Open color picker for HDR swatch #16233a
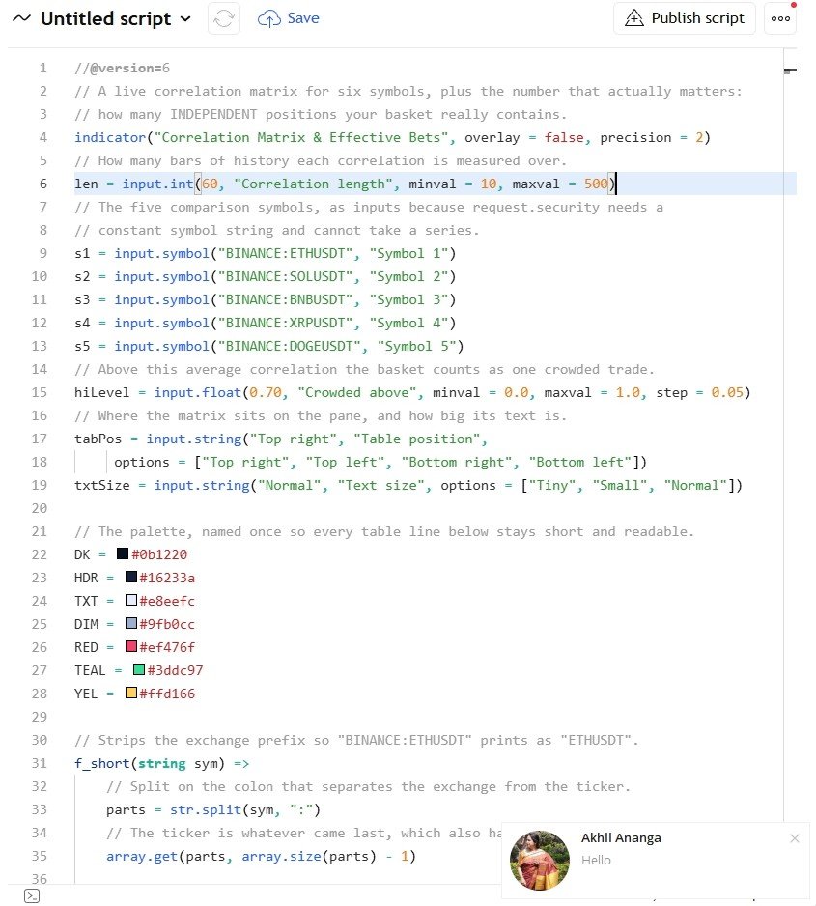The width and height of the screenshot is (816, 906). pos(131,577)
